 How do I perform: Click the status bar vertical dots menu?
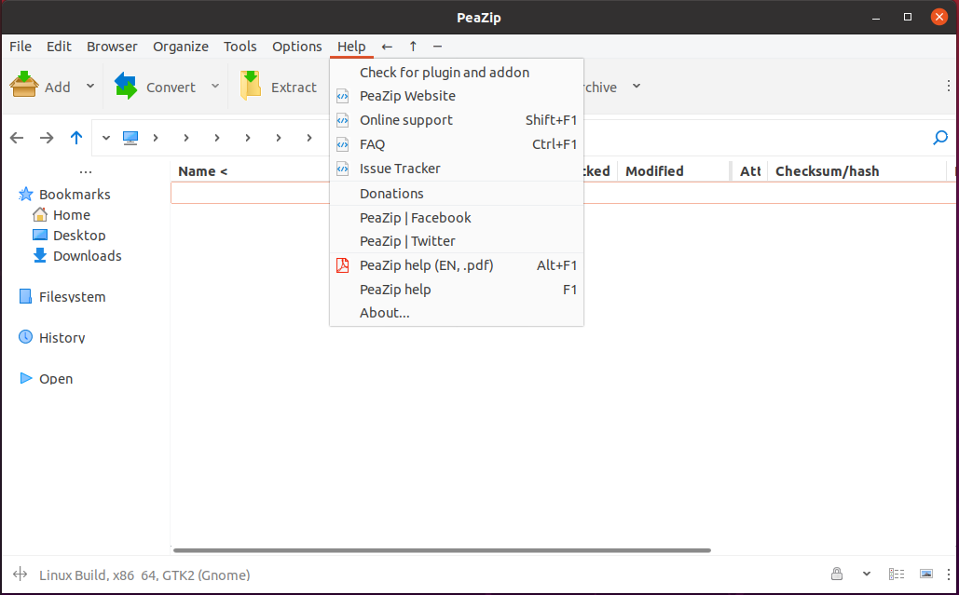pyautogui.click(x=949, y=574)
